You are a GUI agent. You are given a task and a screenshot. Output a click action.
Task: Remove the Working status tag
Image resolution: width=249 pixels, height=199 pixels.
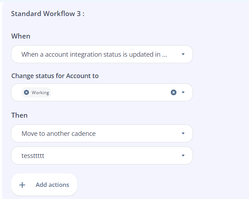point(26,92)
